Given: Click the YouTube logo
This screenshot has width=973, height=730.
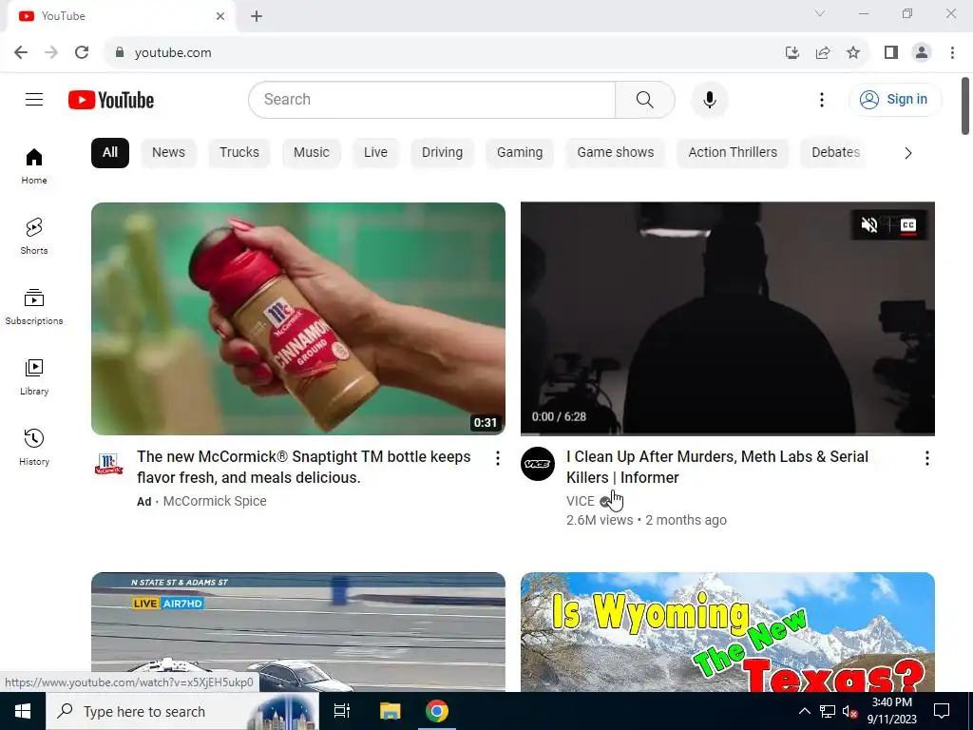Looking at the screenshot, I should (x=111, y=100).
